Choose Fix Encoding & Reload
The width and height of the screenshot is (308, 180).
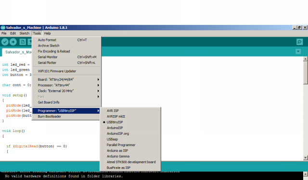tap(66, 51)
